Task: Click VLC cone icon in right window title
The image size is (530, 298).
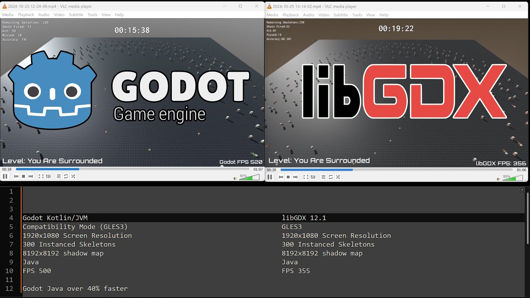Action: coord(269,6)
